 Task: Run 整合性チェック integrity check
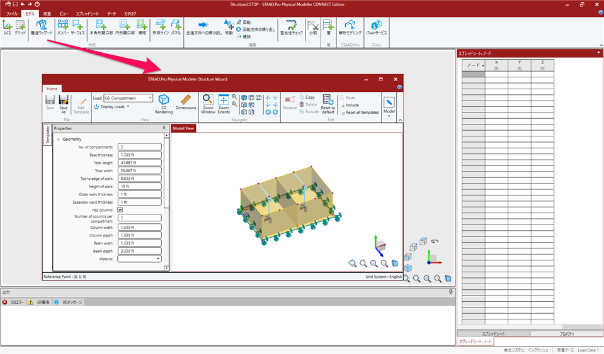[x=292, y=28]
